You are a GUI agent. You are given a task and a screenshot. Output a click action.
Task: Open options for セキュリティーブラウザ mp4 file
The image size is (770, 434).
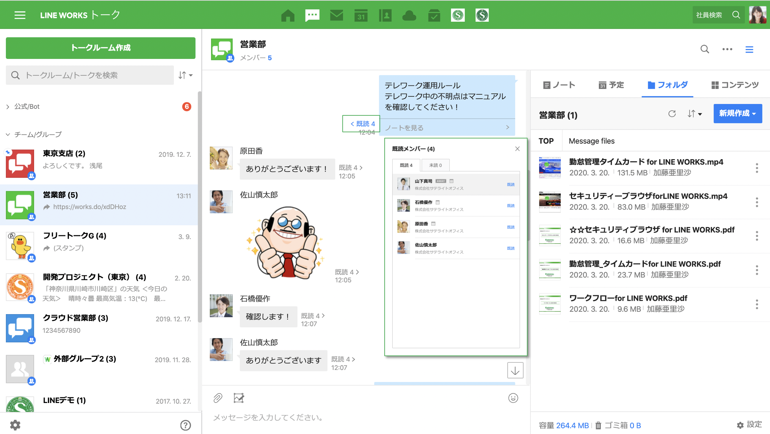(757, 202)
